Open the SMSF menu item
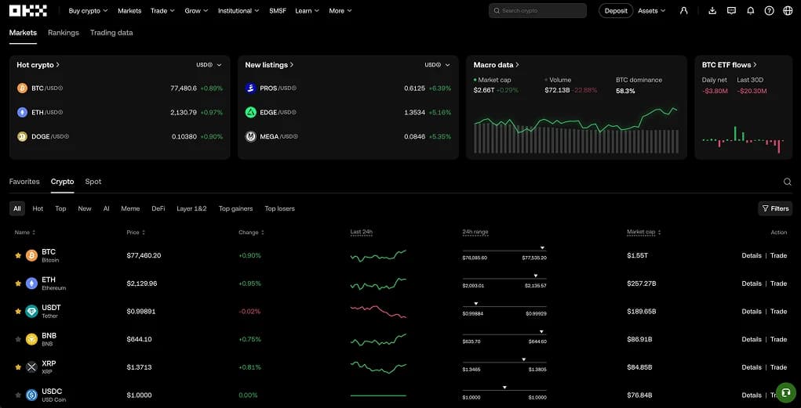Viewport: 801px width, 408px height. click(x=278, y=11)
